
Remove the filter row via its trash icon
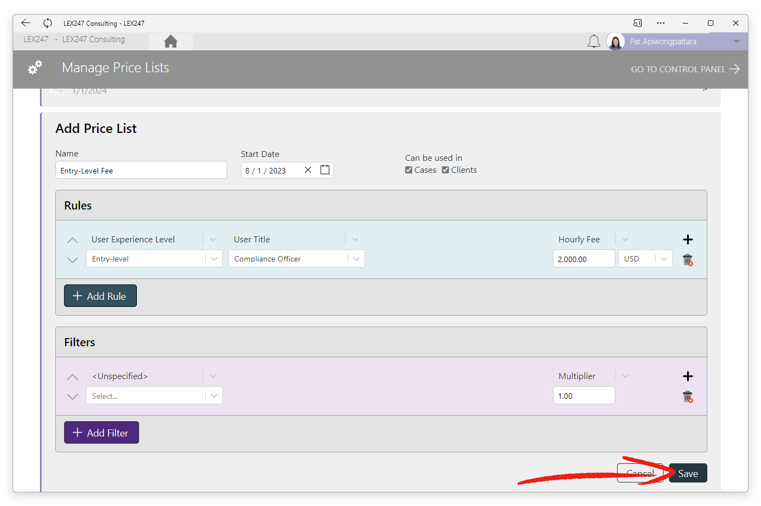pyautogui.click(x=688, y=397)
